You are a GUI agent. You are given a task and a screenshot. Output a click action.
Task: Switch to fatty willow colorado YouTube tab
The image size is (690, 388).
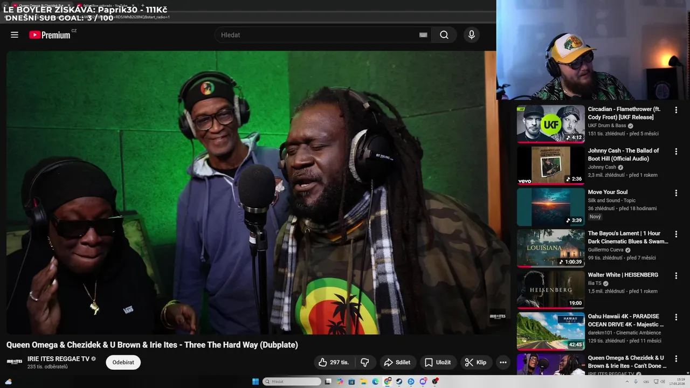pos(106,5)
